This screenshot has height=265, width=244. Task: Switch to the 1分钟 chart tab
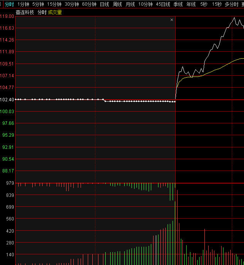click(23, 4)
